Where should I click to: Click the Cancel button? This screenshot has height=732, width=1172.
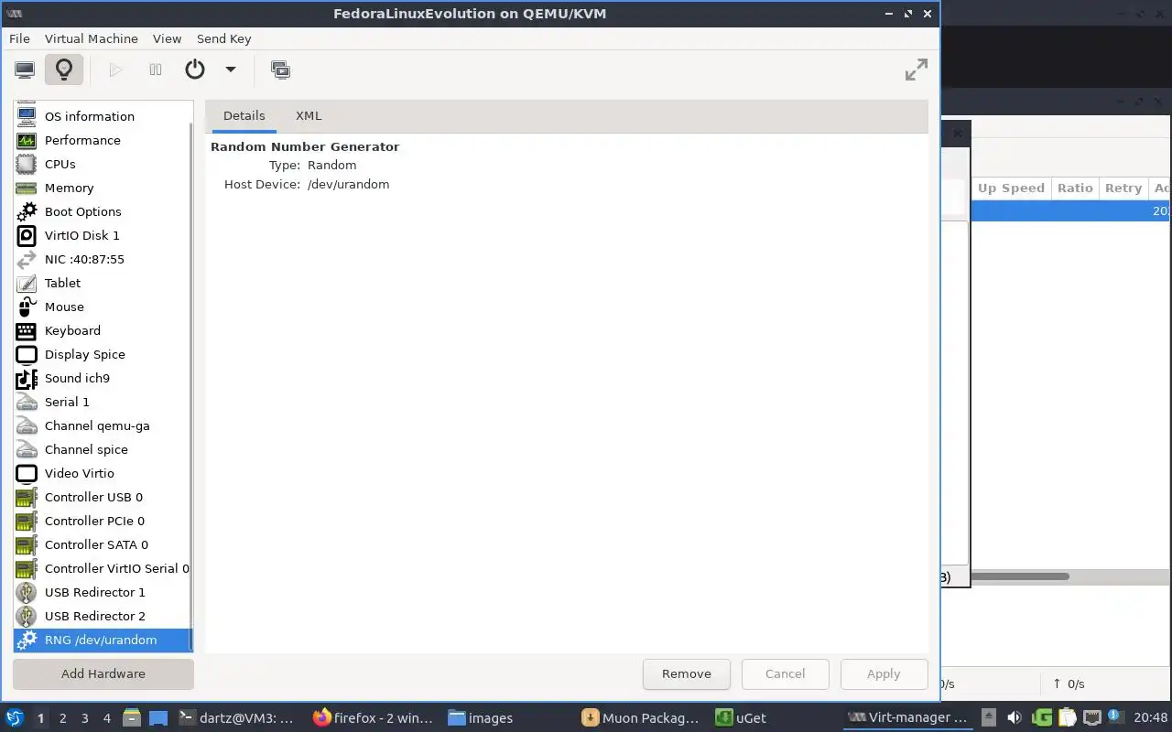tap(786, 673)
